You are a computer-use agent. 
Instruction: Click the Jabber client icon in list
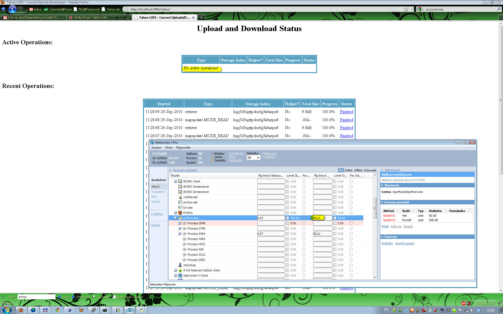coord(180,270)
